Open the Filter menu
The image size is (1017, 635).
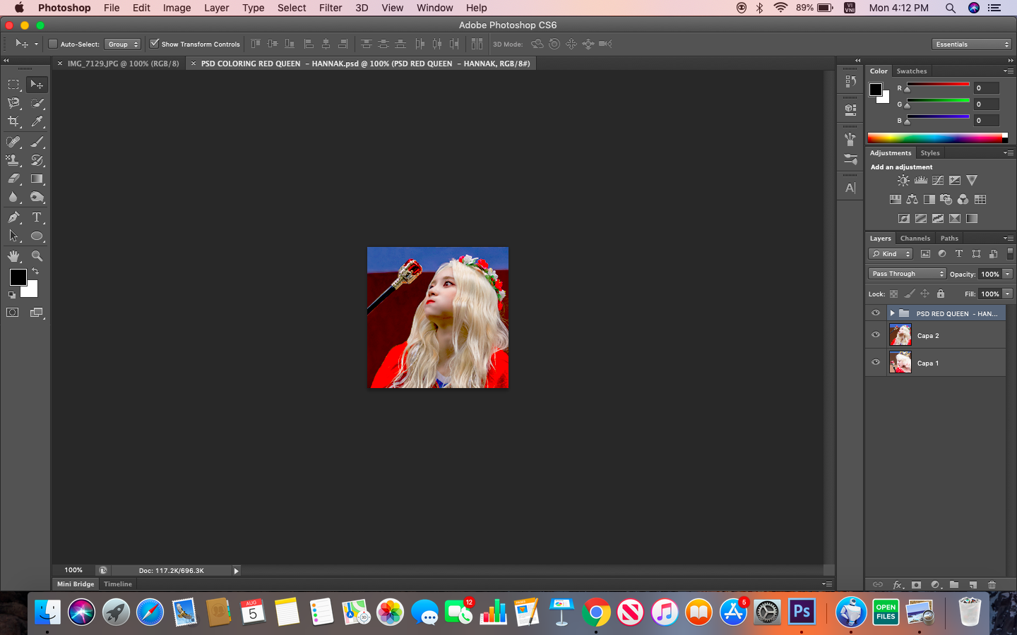(330, 8)
